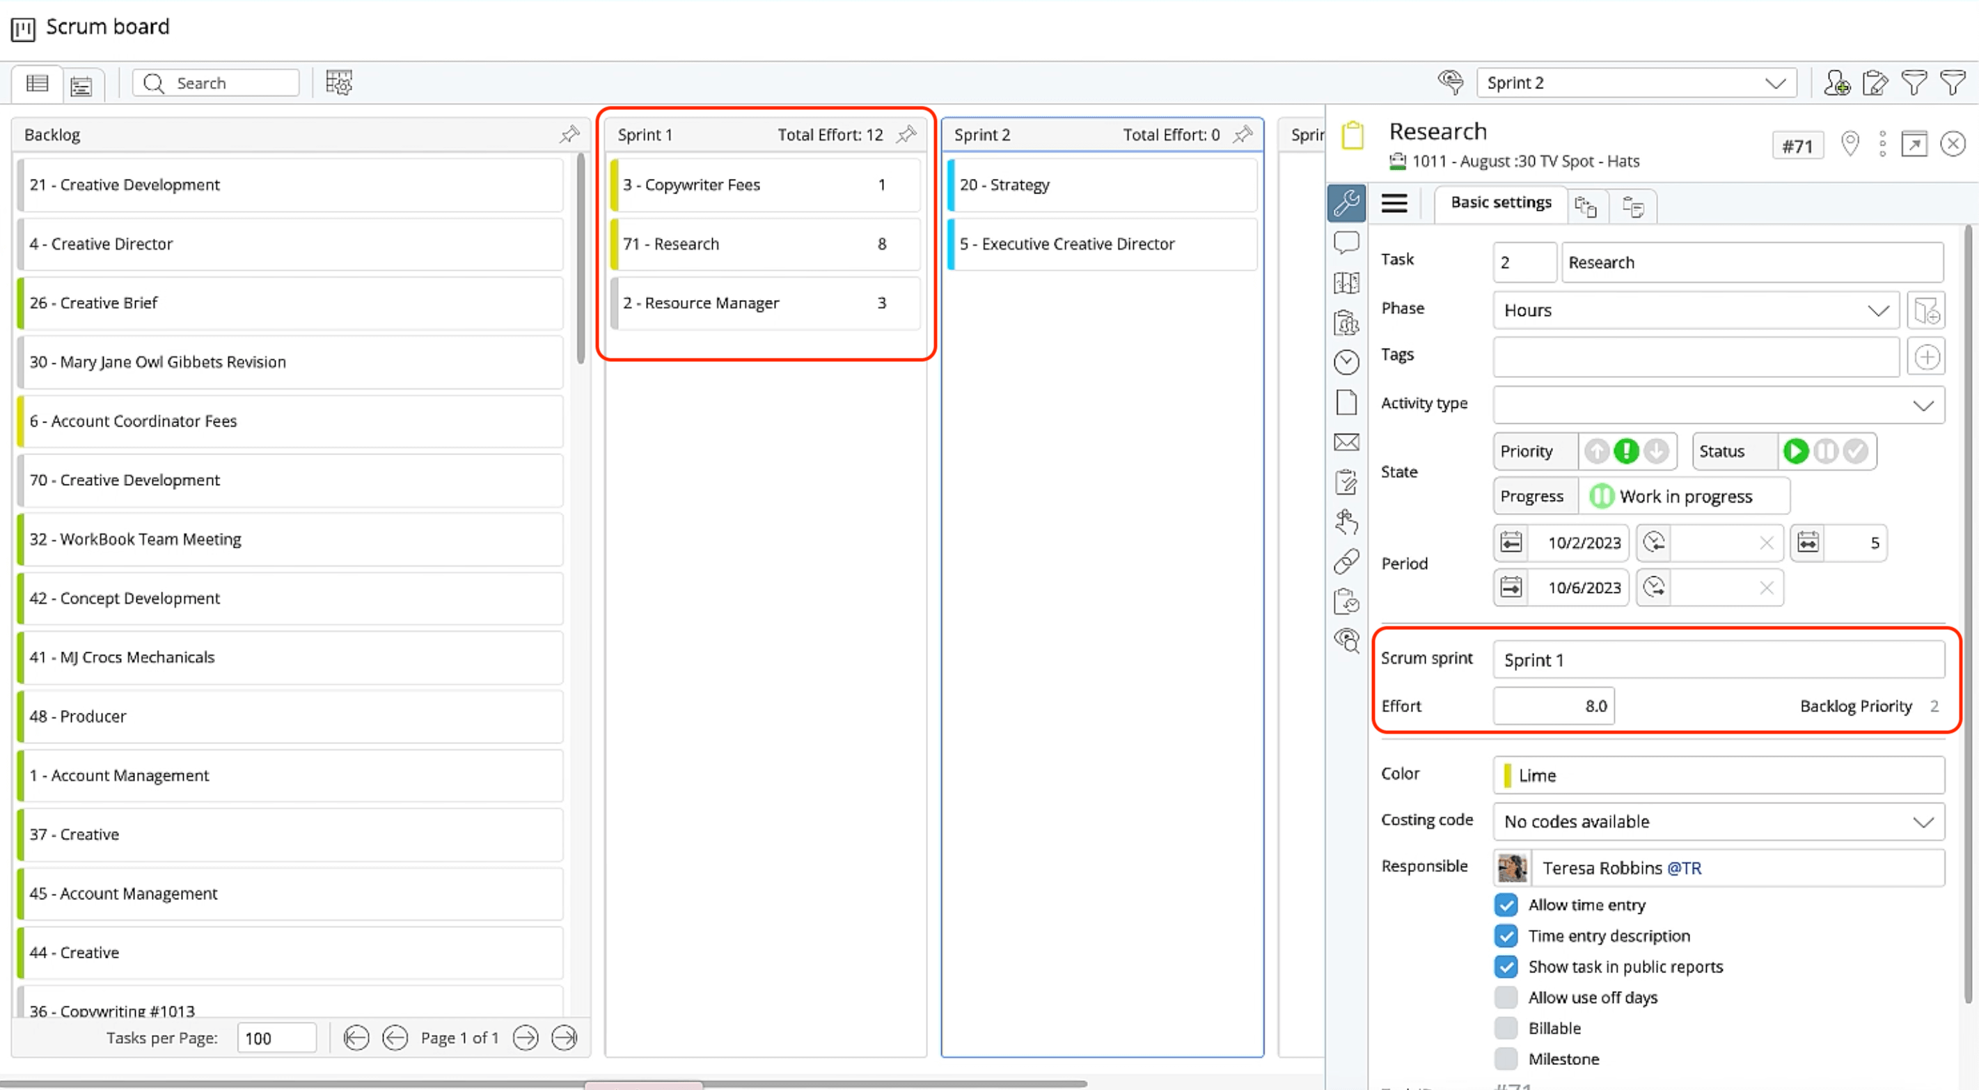Uncheck Show task in public reports

1506,966
